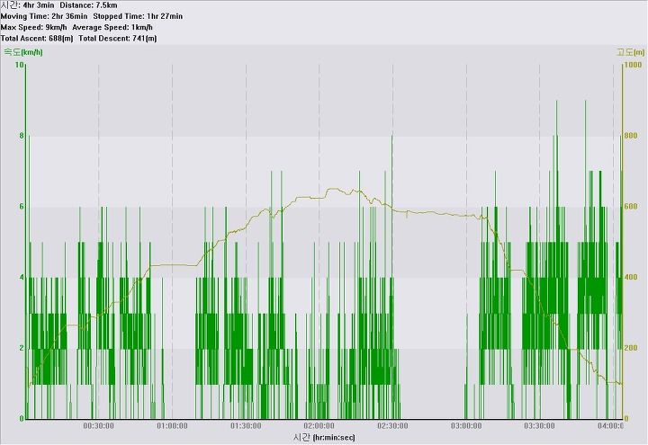Click the 00:30:00 time axis label
This screenshot has width=648, height=445.
99,426
